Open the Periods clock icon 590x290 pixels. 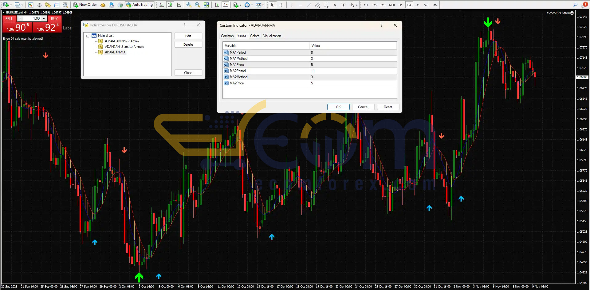coord(247,5)
